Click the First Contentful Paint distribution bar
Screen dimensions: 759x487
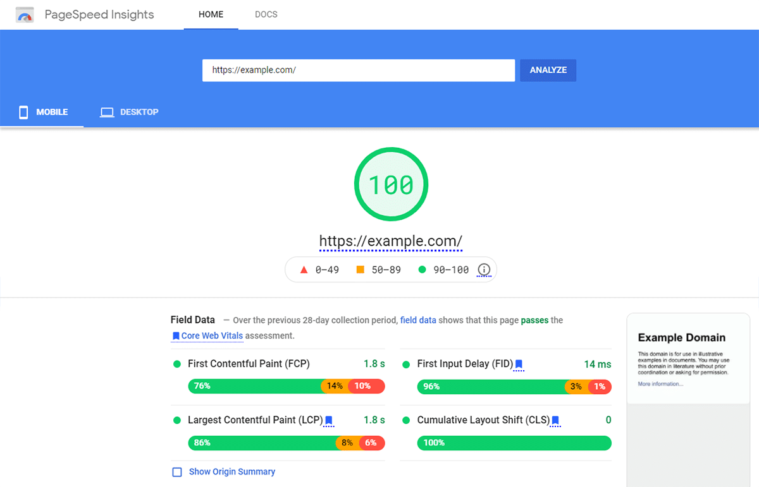286,386
